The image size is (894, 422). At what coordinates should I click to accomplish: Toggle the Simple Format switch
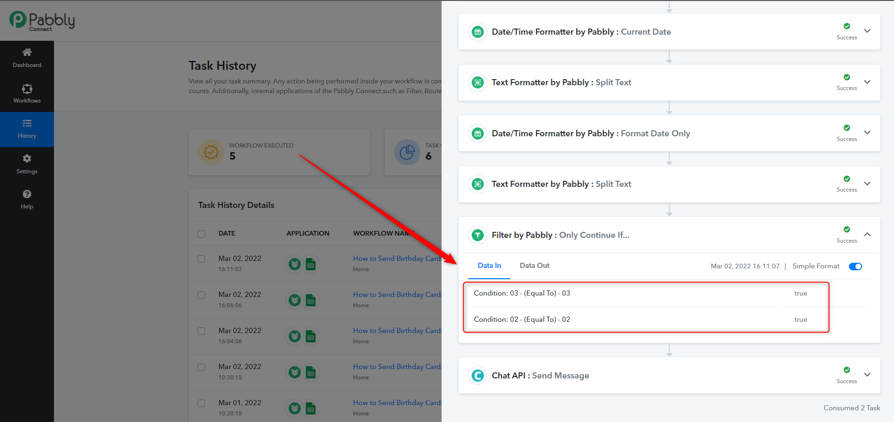pos(856,267)
